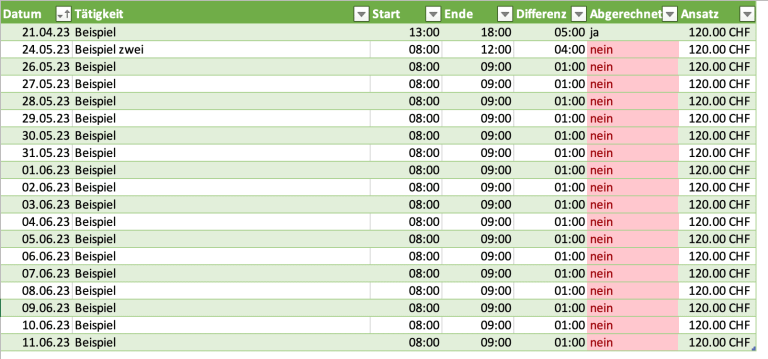Open the filter dropdown on the Differenz header
Image resolution: width=768 pixels, height=359 pixels.
tap(578, 13)
